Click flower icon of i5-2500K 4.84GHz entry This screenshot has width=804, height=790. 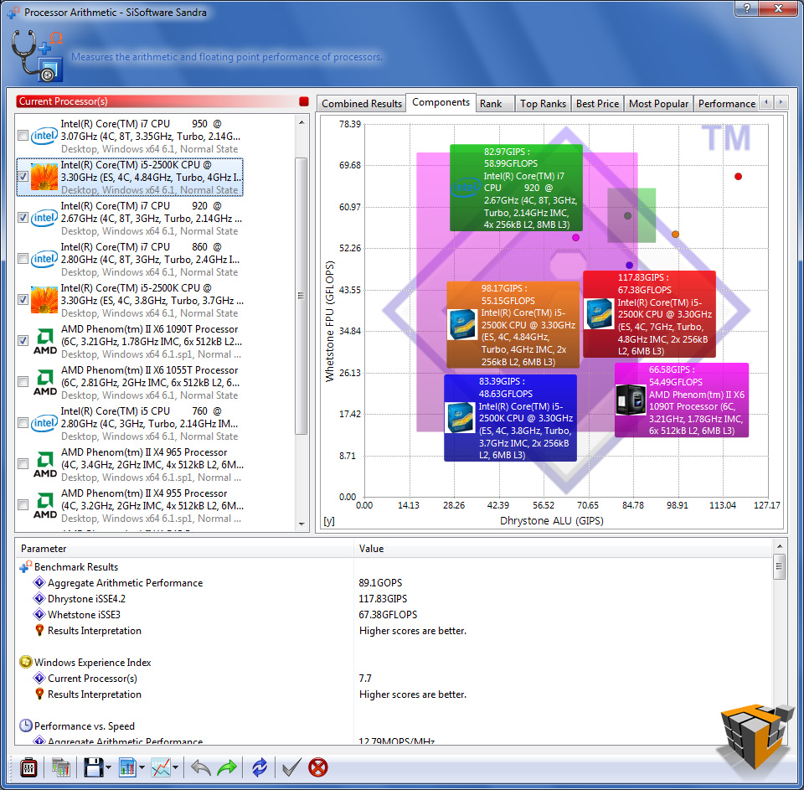(x=44, y=177)
